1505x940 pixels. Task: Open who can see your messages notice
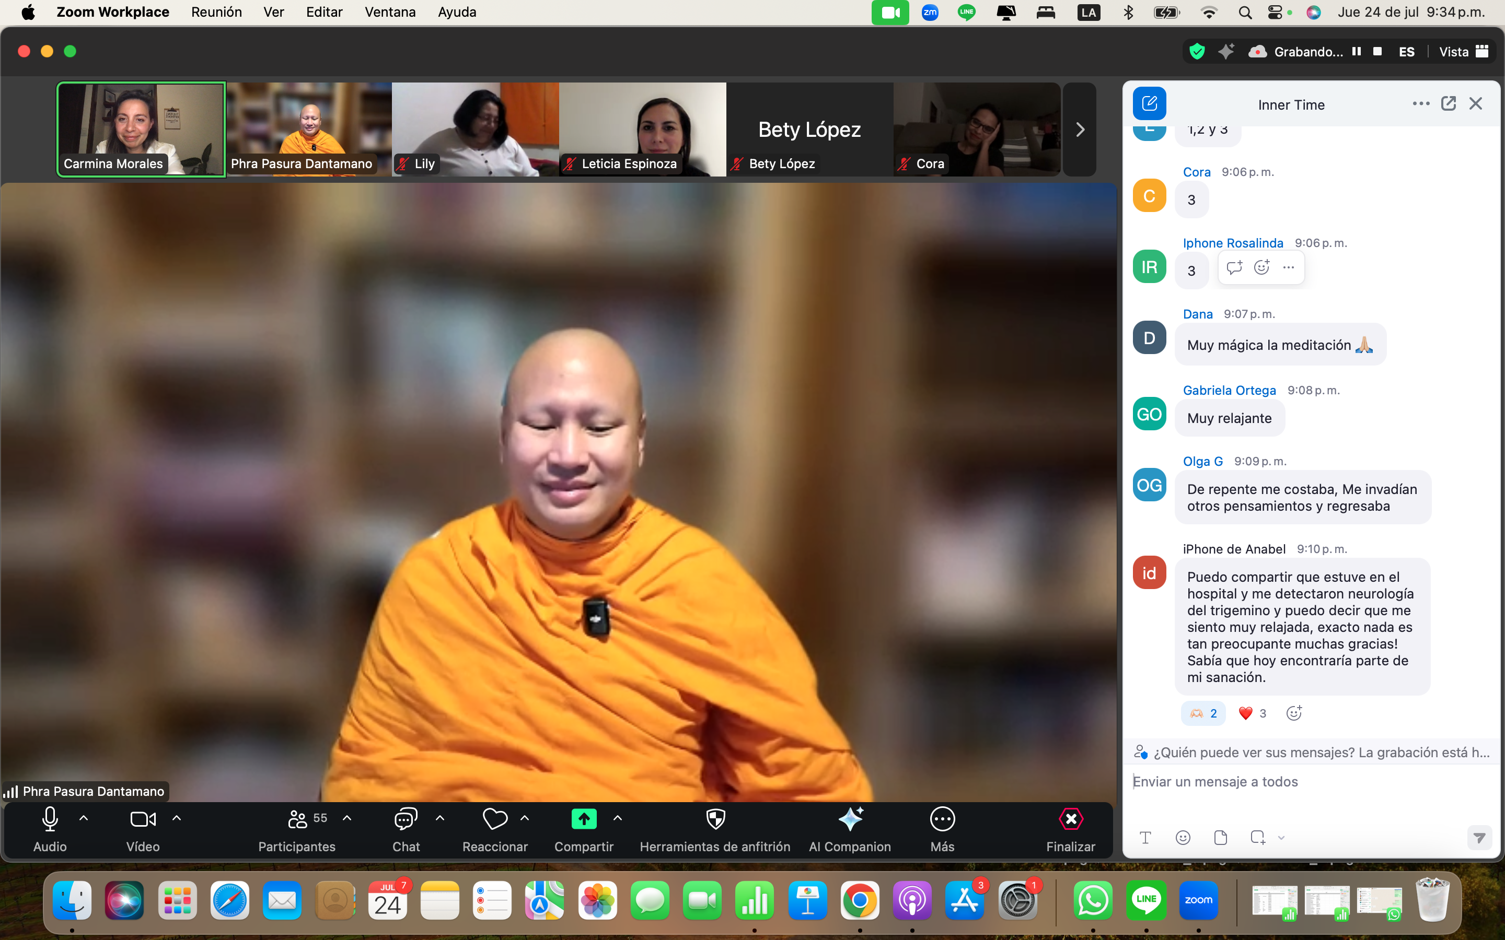pos(1312,752)
